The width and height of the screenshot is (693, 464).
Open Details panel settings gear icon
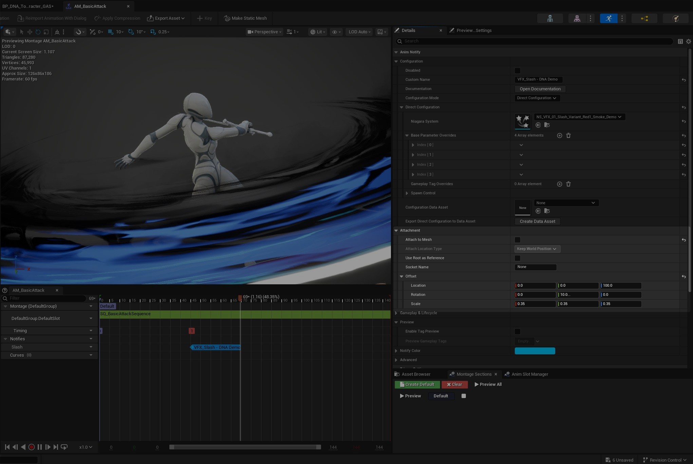tap(688, 41)
